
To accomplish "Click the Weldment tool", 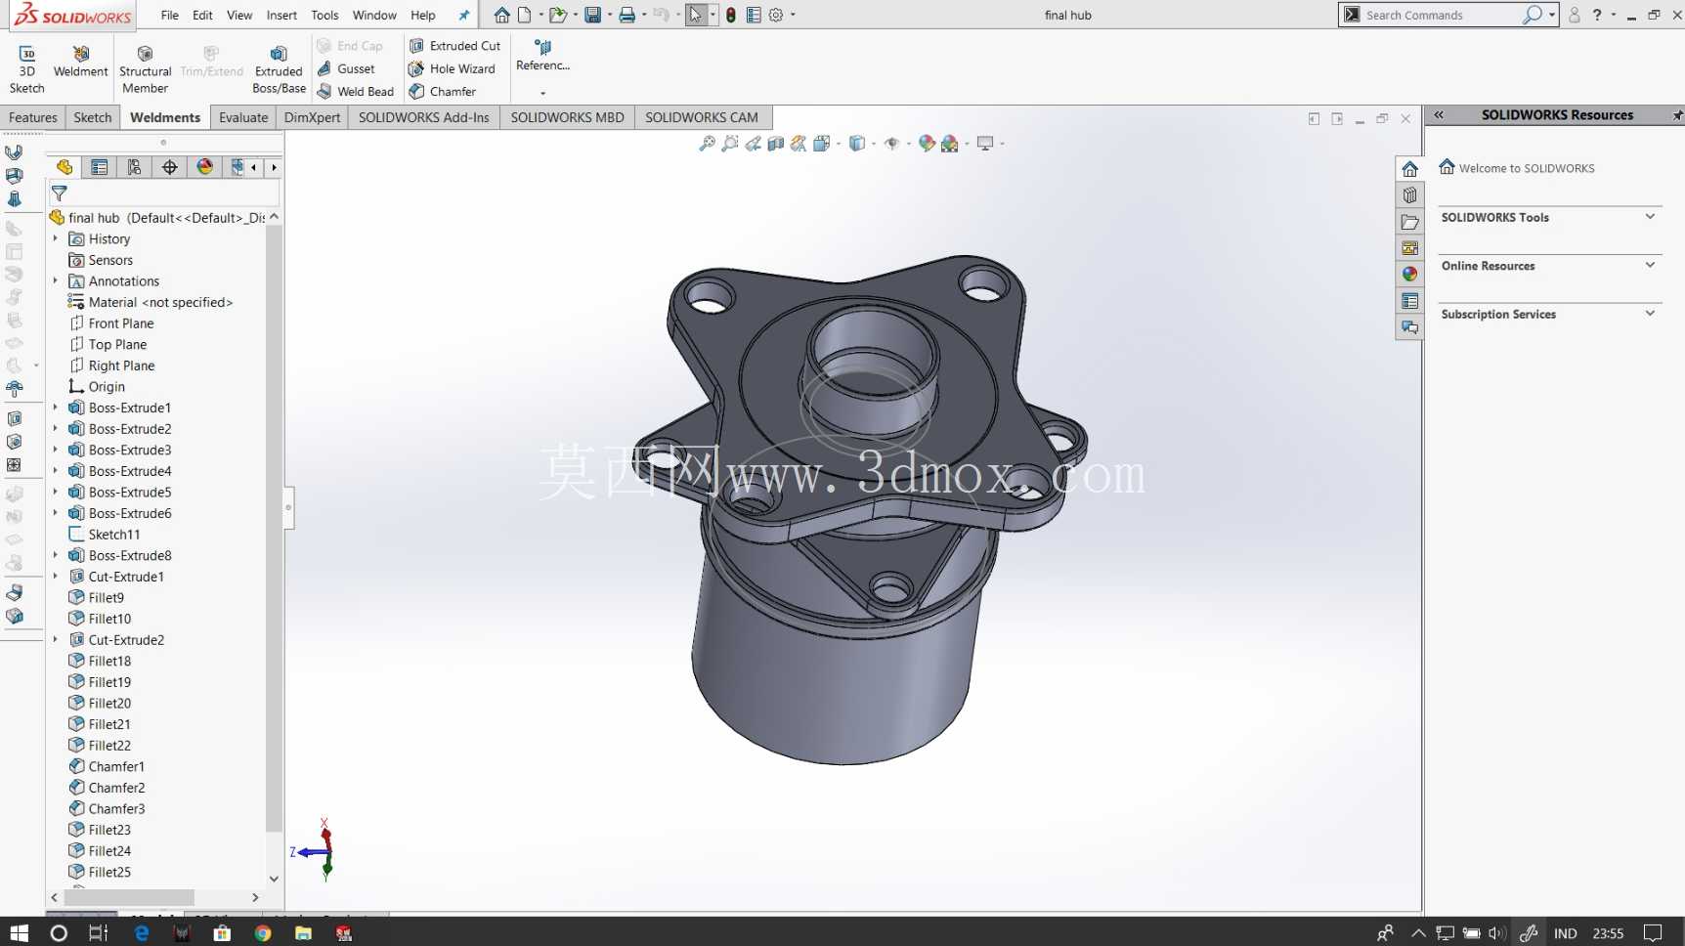I will 80,62.
